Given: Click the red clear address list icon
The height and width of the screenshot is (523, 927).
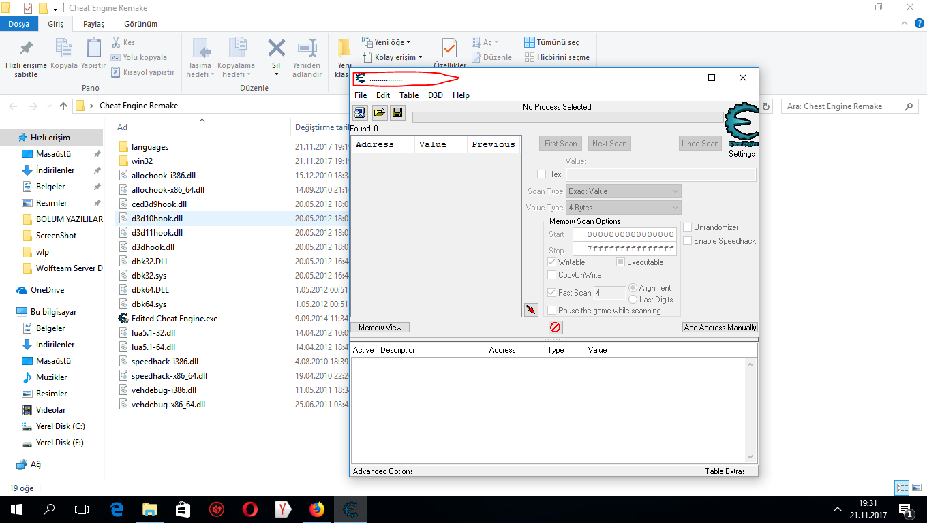Looking at the screenshot, I should [556, 328].
